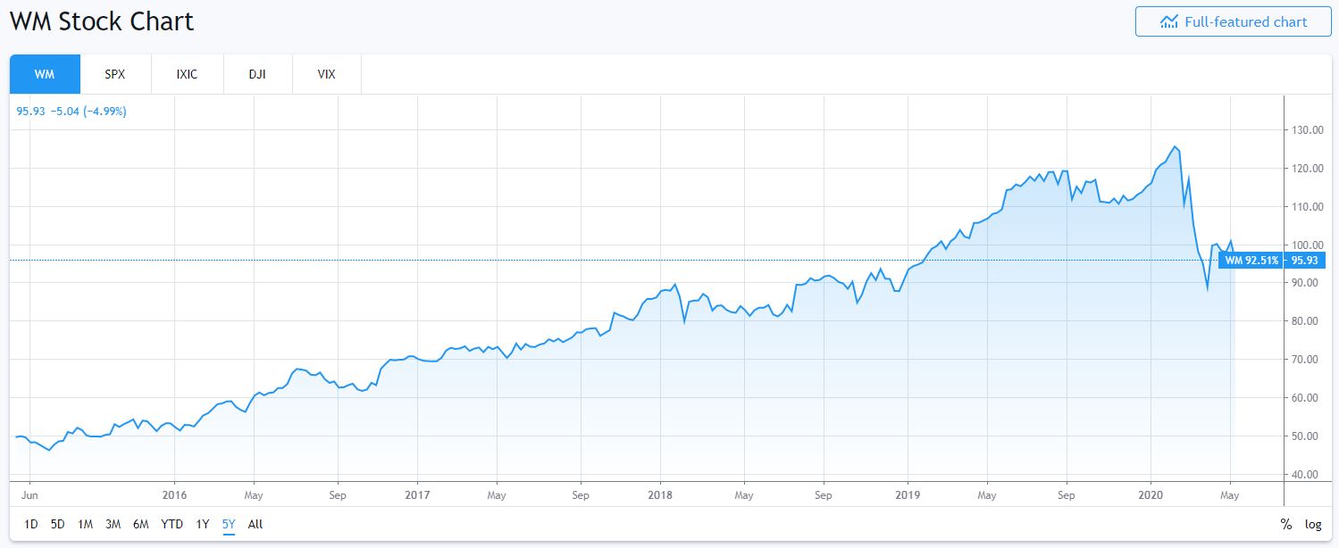Toggle percent scale mode
1339x548 pixels.
[x=1285, y=525]
